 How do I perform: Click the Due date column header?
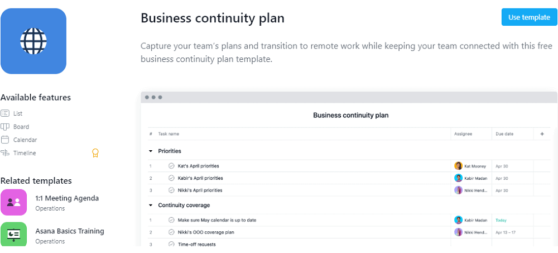(x=504, y=134)
